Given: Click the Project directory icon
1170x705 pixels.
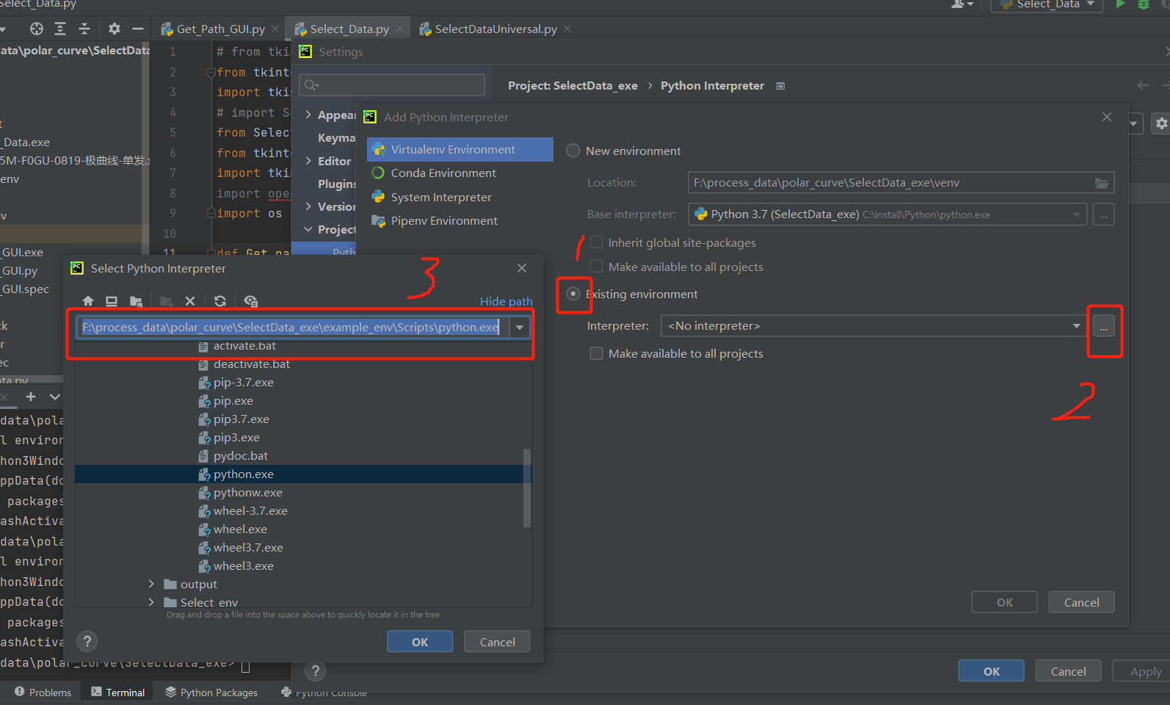Looking at the screenshot, I should click(x=136, y=301).
